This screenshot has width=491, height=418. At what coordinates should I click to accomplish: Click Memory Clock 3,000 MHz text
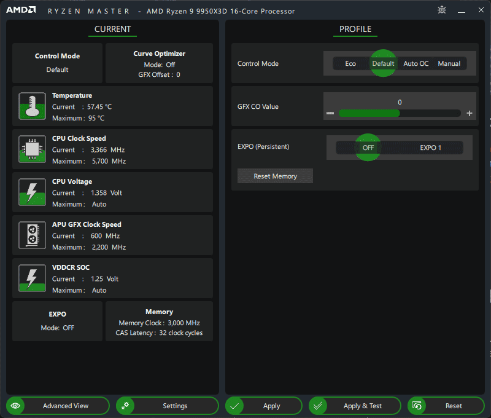click(159, 323)
